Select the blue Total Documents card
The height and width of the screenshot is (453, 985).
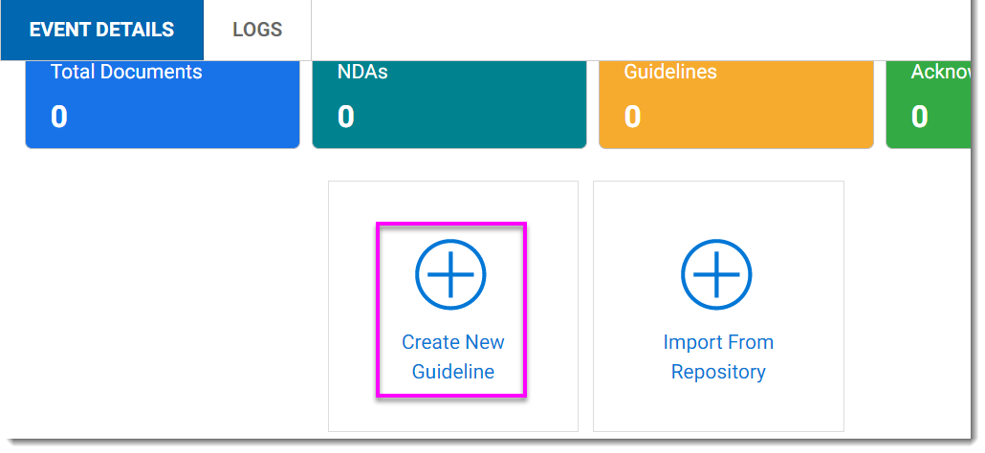coord(162,105)
